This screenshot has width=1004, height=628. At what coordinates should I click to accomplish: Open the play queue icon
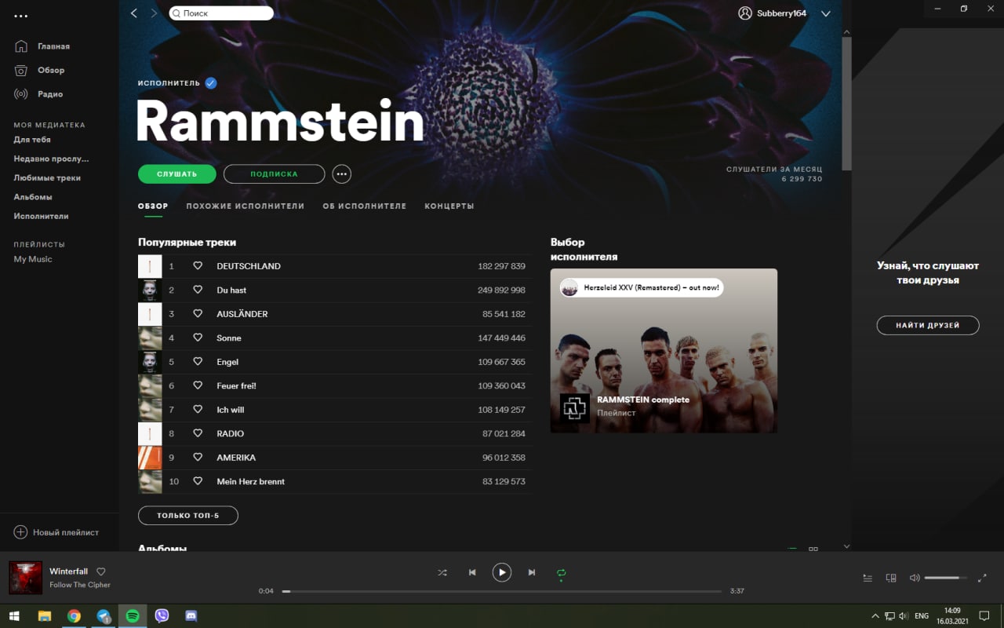pos(868,579)
